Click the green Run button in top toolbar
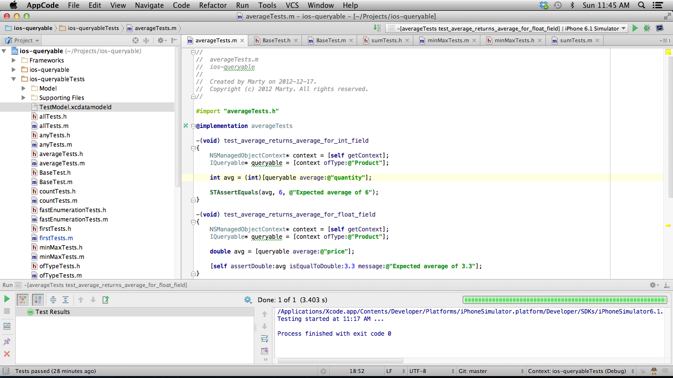 tap(635, 29)
